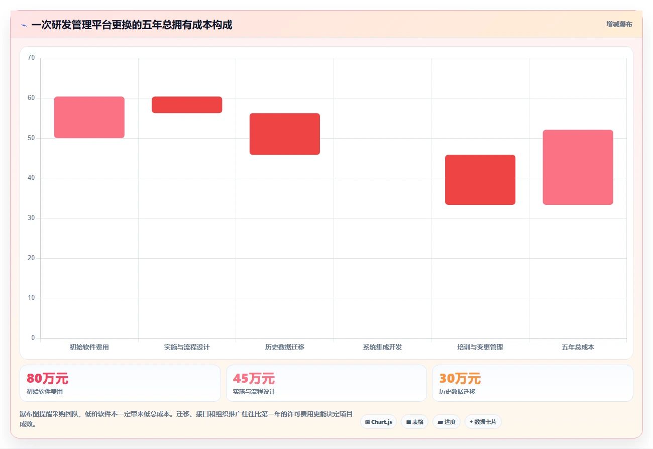Click the y-axis value 40

(x=31, y=178)
